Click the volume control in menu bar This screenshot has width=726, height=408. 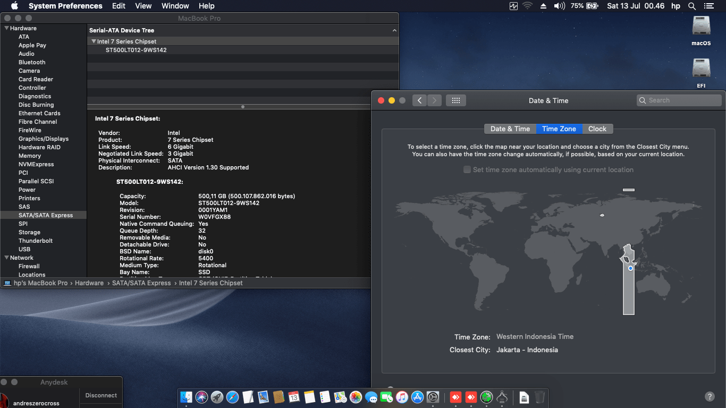click(559, 6)
